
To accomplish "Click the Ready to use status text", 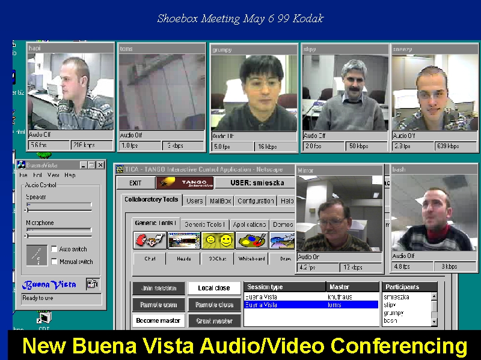I will click(38, 298).
